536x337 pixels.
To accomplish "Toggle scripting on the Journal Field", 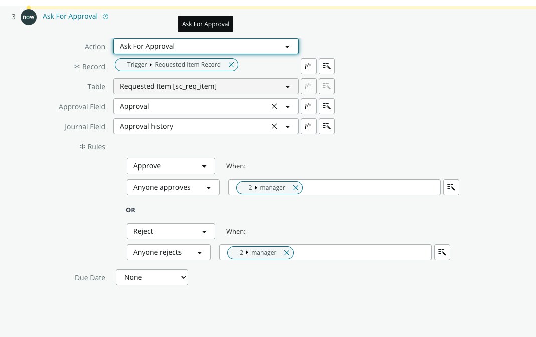I will (308, 126).
